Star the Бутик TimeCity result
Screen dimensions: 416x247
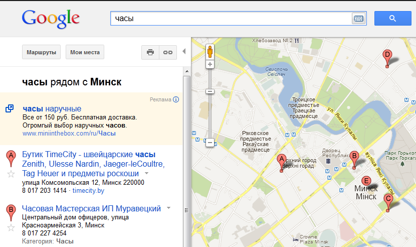click(x=11, y=174)
